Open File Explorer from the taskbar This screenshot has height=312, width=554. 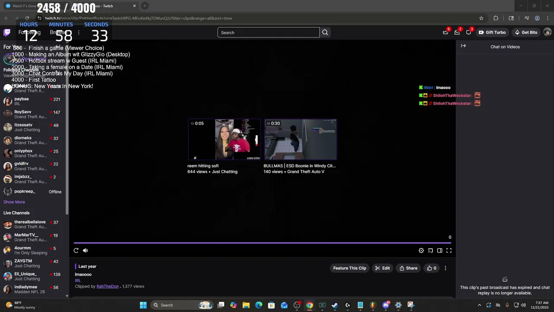pyautogui.click(x=246, y=305)
